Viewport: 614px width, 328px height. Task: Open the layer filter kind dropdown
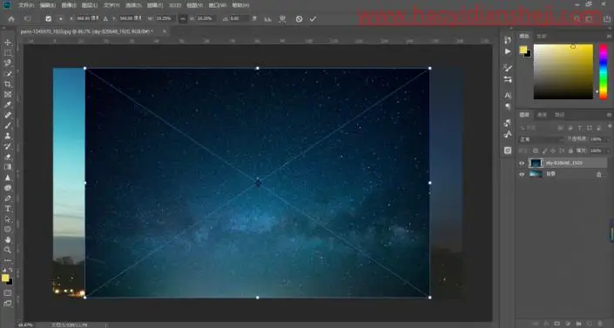(x=536, y=128)
